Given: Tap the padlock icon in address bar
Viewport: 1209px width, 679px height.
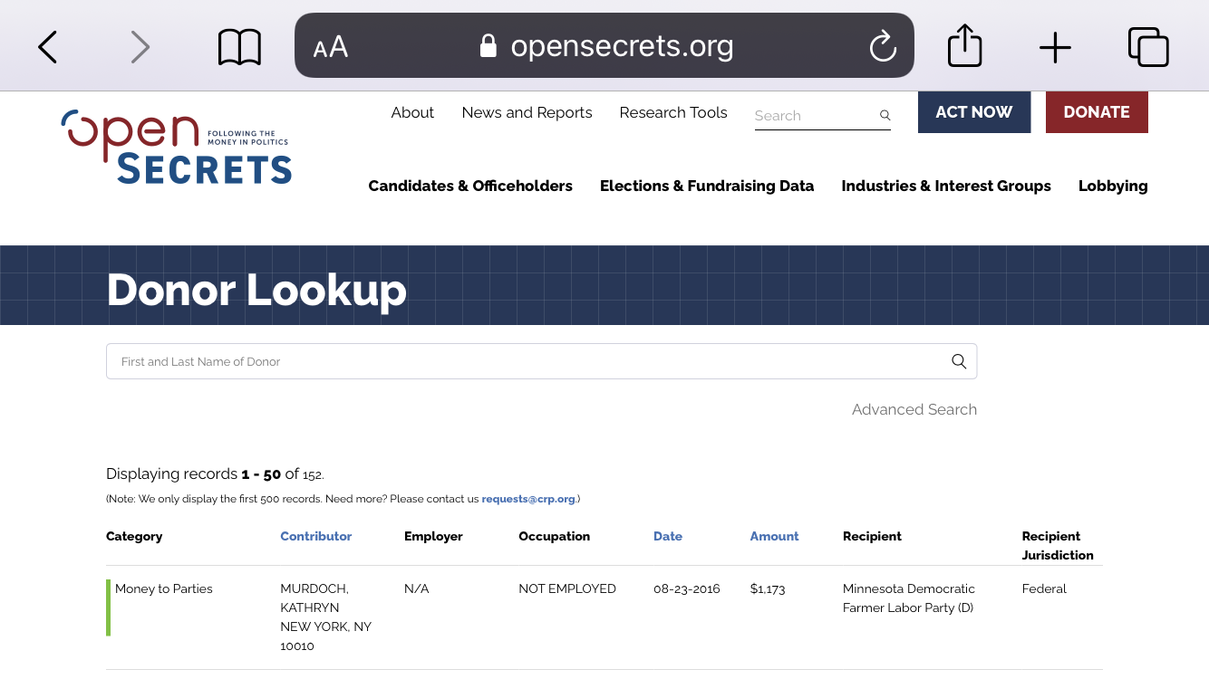Looking at the screenshot, I should click(x=488, y=45).
